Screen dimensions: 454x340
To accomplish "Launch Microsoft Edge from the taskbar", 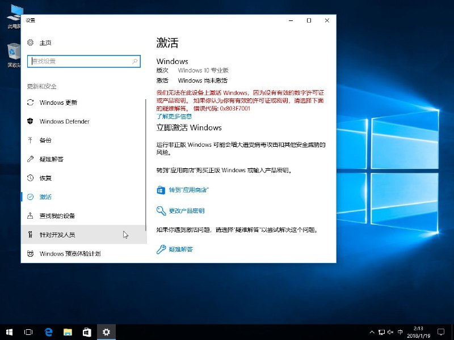I will [x=48, y=332].
